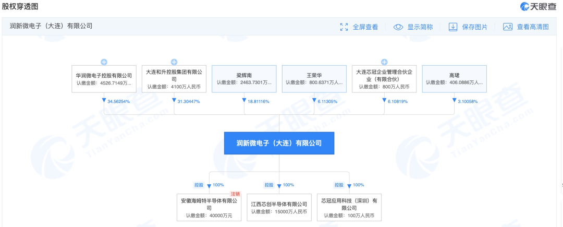Open subsidiary 江西芯创半导体有限公司
This screenshot has height=227, width=563.
(x=279, y=207)
